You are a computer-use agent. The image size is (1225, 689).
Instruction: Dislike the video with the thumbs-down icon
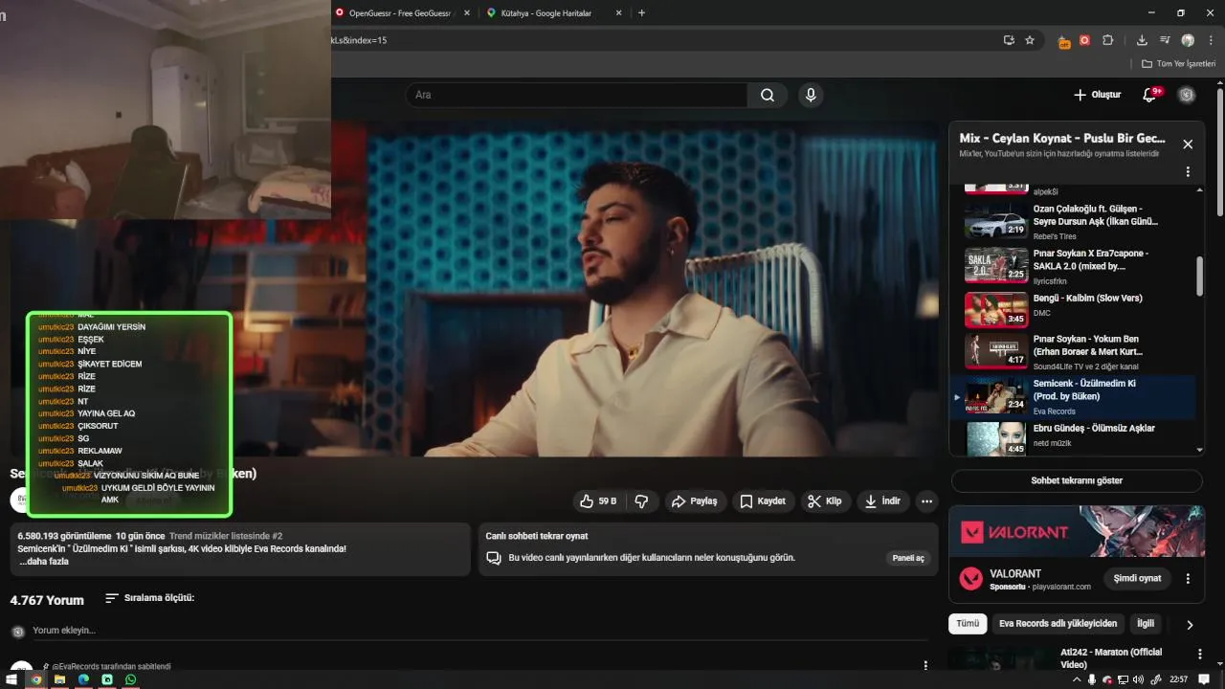click(642, 500)
